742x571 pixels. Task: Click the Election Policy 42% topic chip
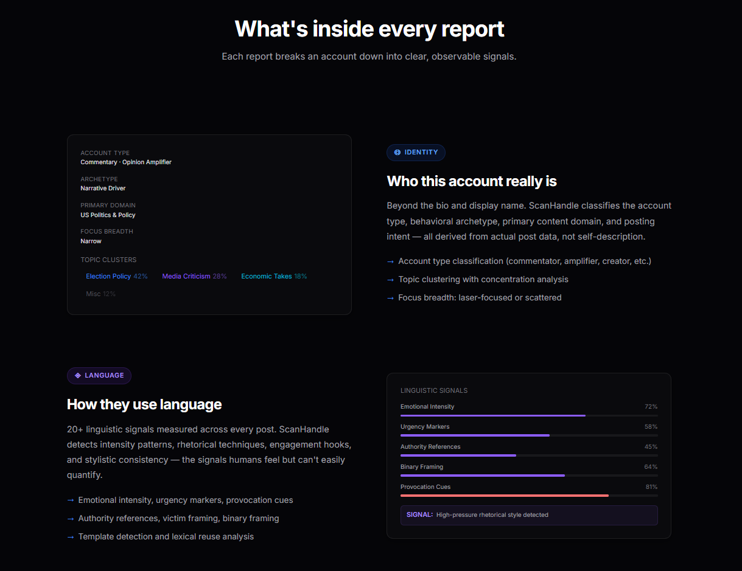[117, 276]
